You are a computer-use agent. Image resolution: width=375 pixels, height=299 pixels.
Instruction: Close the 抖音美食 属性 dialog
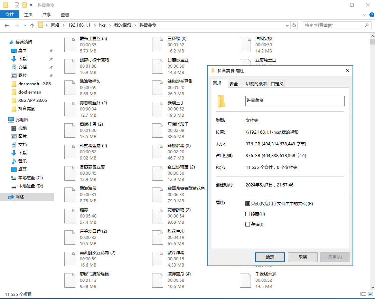click(347, 70)
